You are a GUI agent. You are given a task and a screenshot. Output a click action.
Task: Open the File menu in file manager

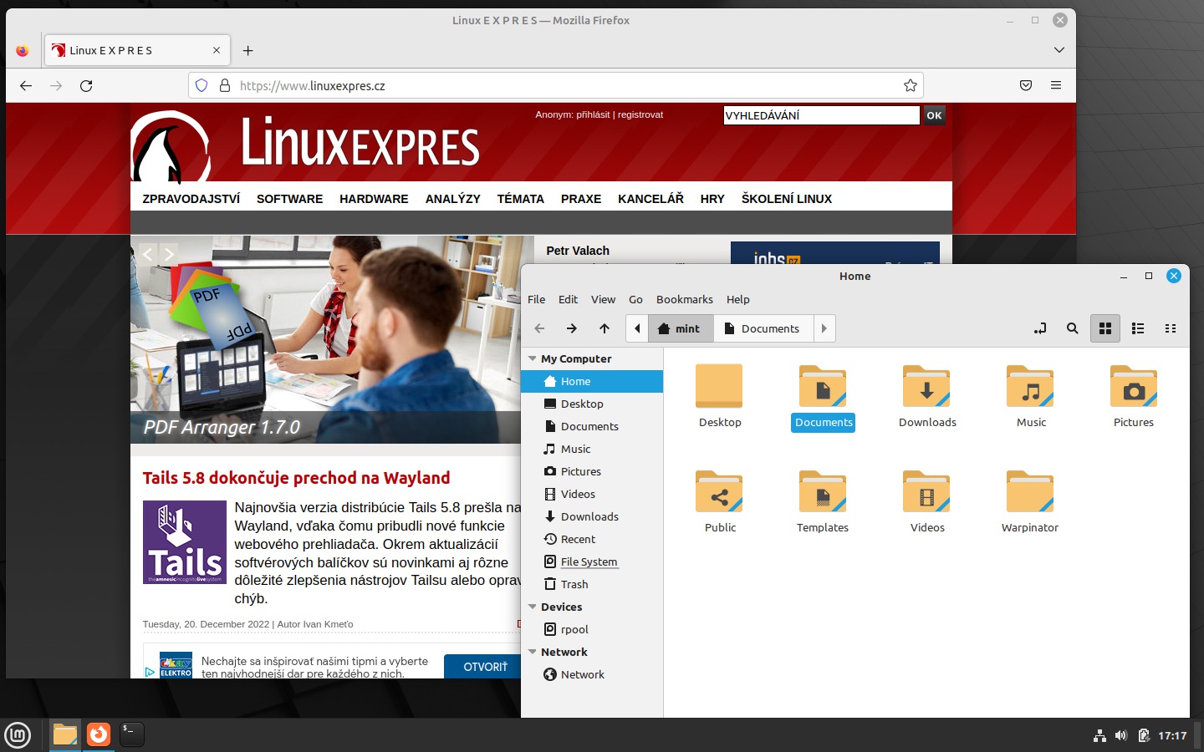(x=537, y=299)
